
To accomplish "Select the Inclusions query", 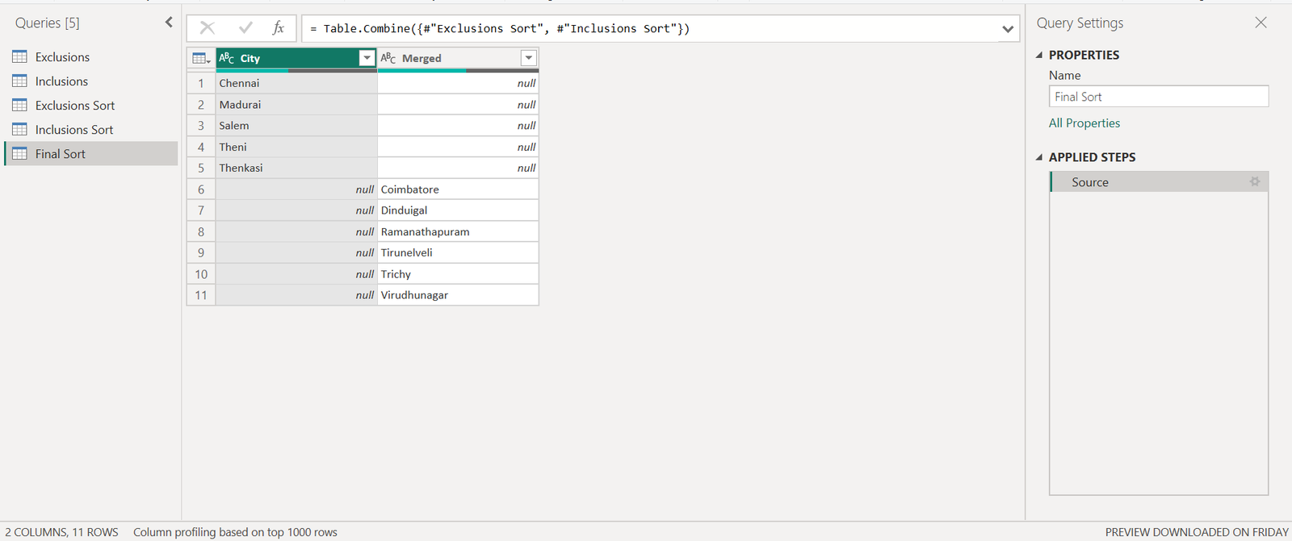I will pyautogui.click(x=90, y=81).
